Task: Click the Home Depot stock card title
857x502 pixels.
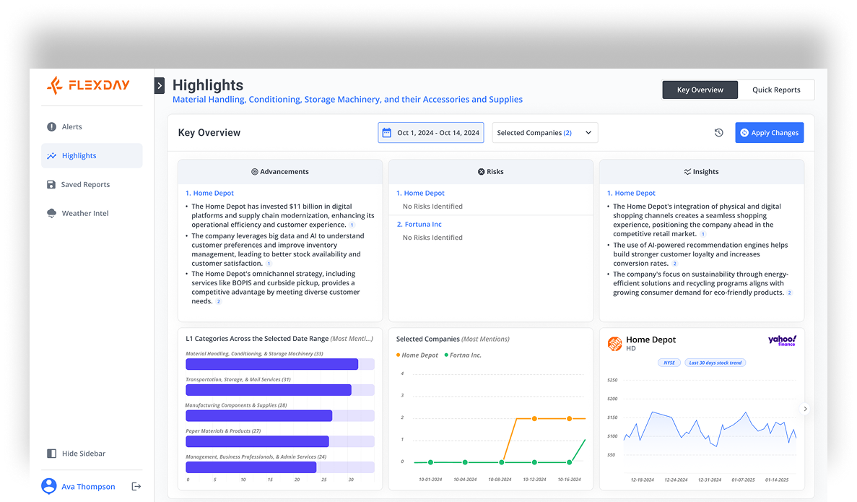Action: (651, 339)
